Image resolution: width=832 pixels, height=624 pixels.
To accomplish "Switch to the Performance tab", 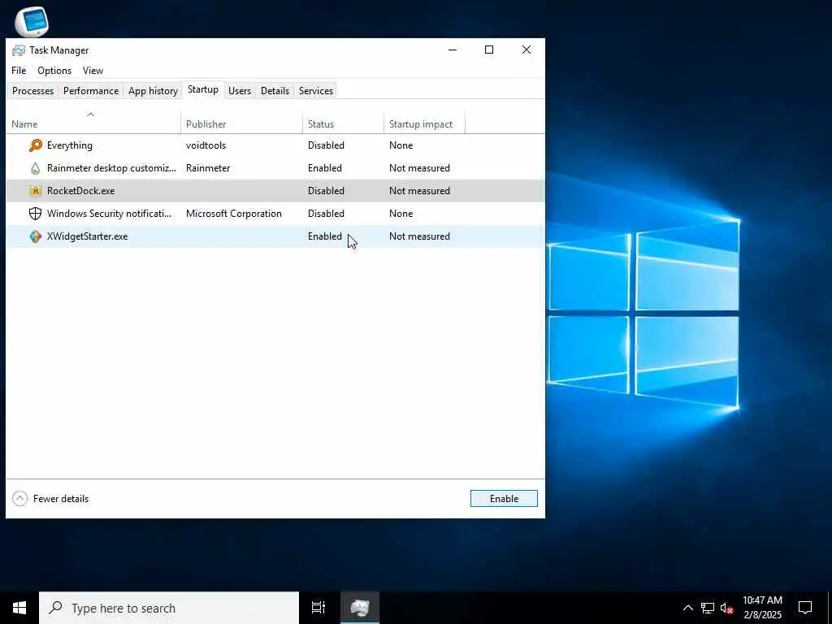I will pos(91,91).
